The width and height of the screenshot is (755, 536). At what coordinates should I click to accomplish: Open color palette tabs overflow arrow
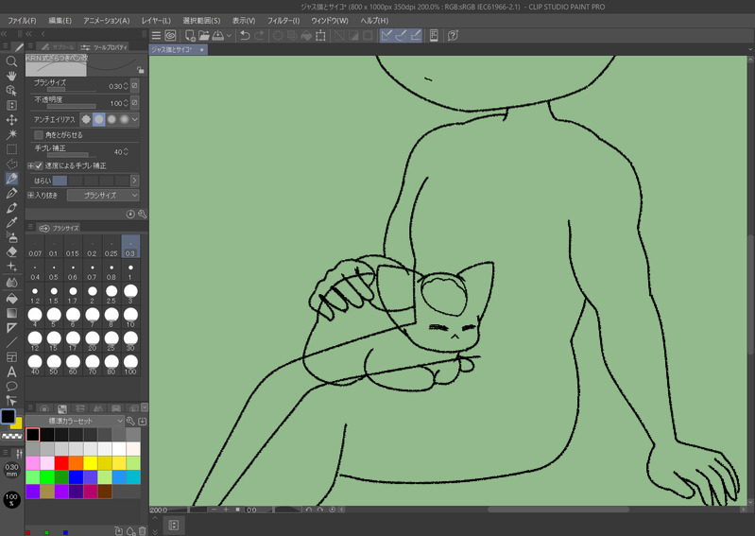tap(144, 407)
